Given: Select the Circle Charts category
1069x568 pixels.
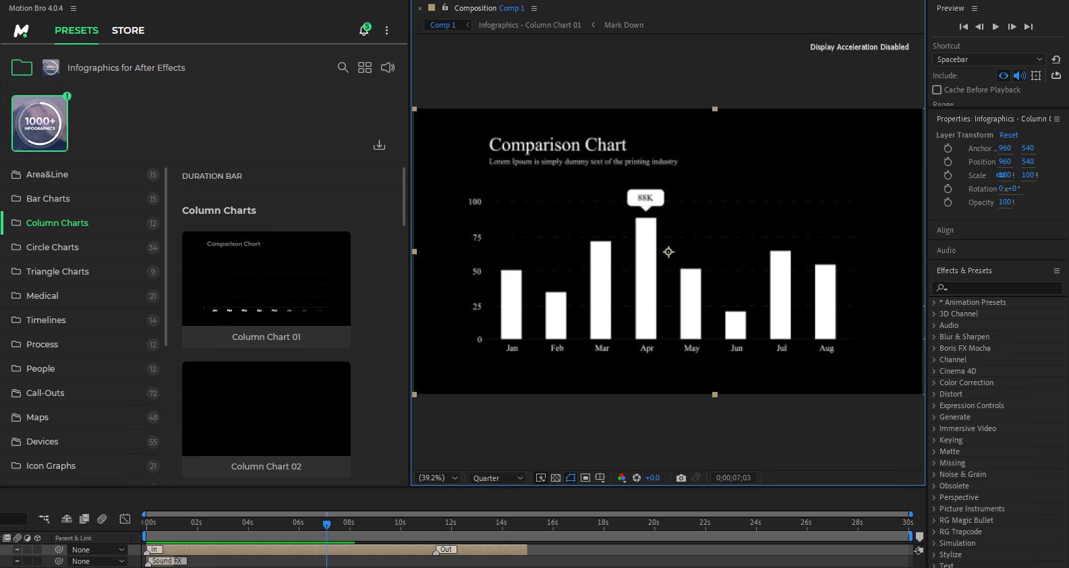Looking at the screenshot, I should (53, 247).
